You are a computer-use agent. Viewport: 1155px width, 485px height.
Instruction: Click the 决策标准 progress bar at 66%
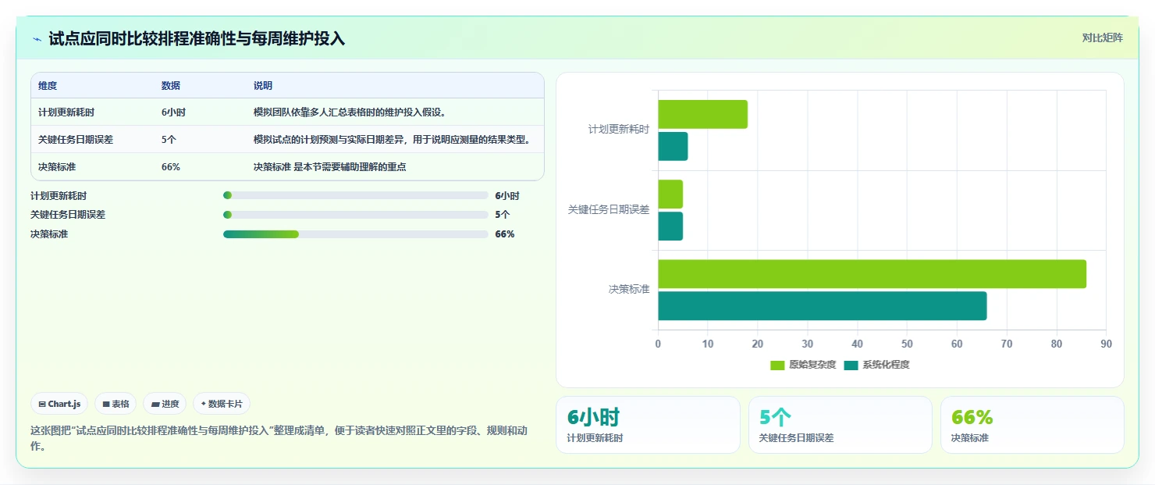356,234
